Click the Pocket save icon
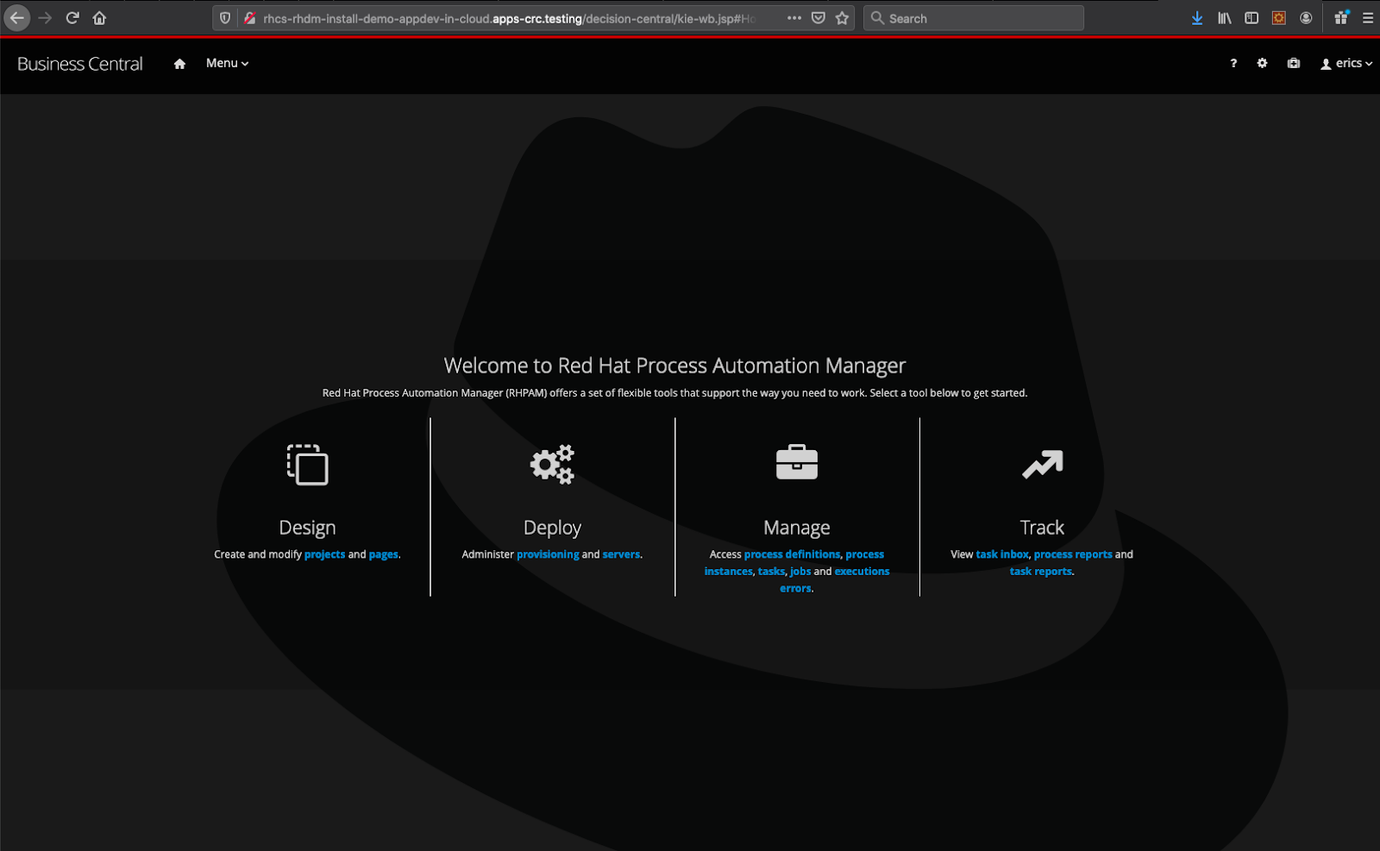The image size is (1380, 851). pos(819,18)
